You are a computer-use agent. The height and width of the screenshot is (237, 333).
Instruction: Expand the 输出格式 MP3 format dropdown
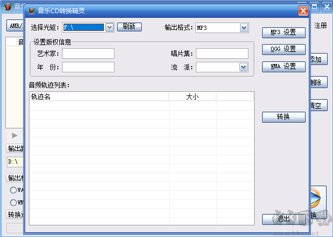tap(244, 28)
